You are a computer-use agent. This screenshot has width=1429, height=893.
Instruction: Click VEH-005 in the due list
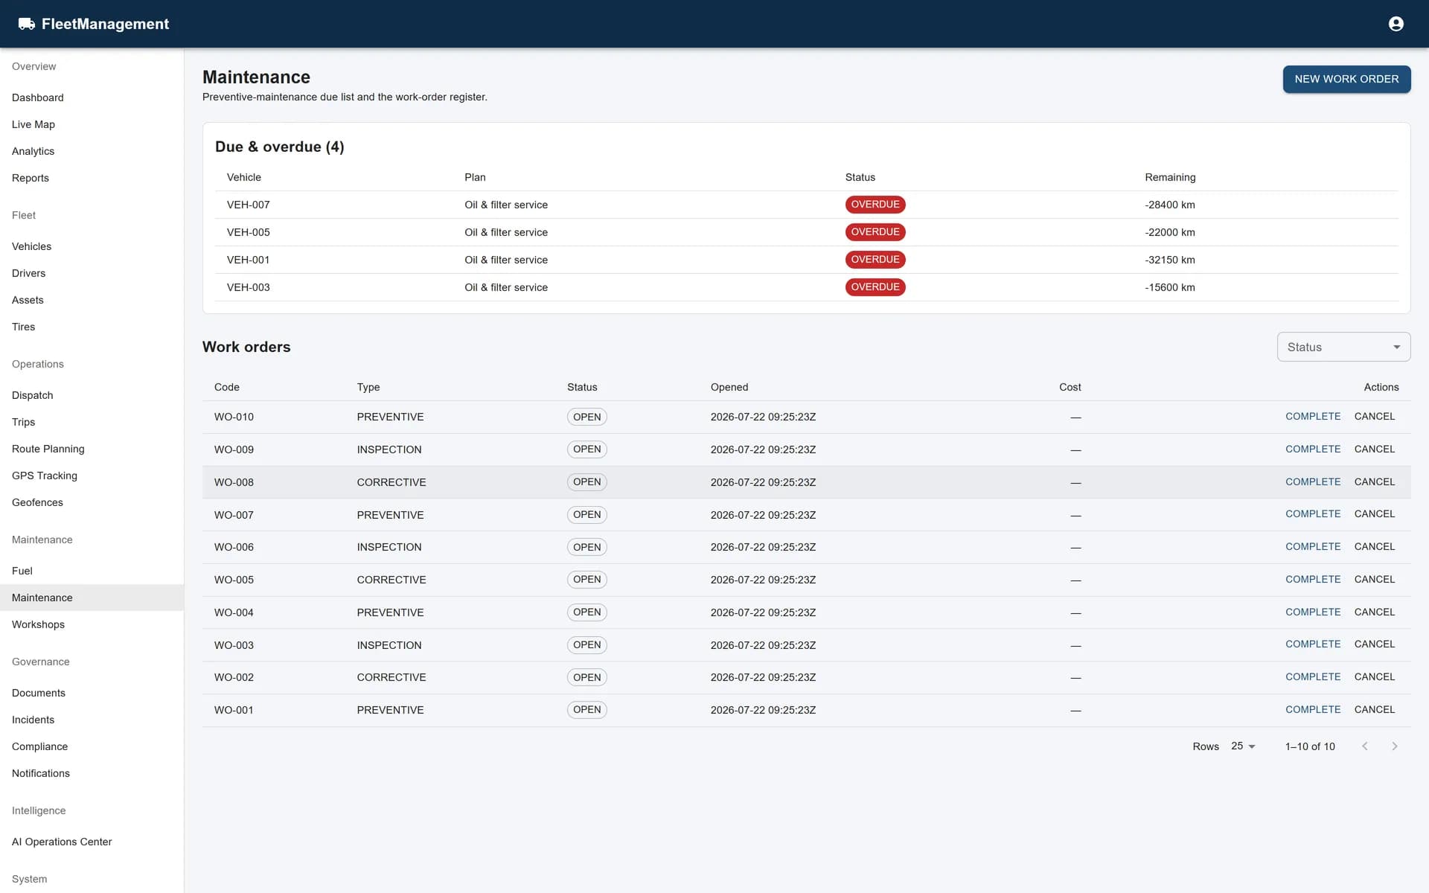pos(248,232)
